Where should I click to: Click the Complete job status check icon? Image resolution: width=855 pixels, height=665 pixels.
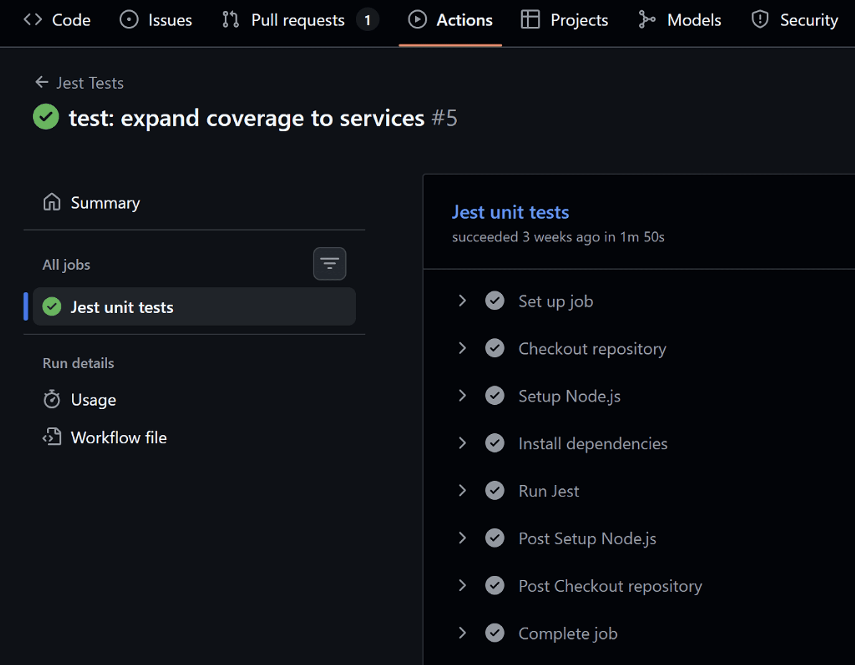[495, 633]
